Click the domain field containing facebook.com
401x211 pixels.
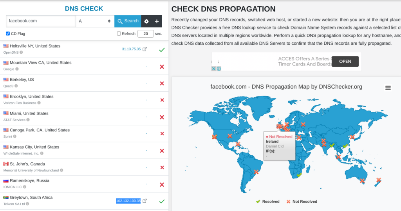point(41,21)
